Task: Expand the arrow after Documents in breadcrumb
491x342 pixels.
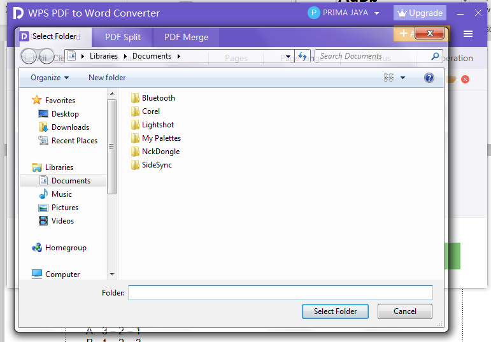Action: 179,57
